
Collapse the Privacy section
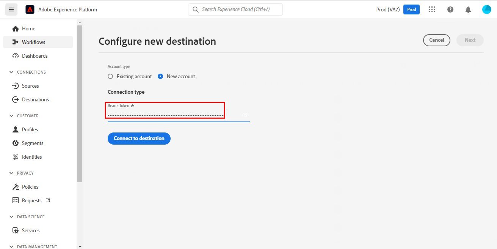click(x=11, y=173)
